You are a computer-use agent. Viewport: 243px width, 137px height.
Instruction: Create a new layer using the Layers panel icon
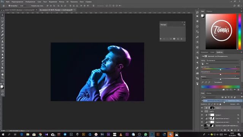click(235, 130)
